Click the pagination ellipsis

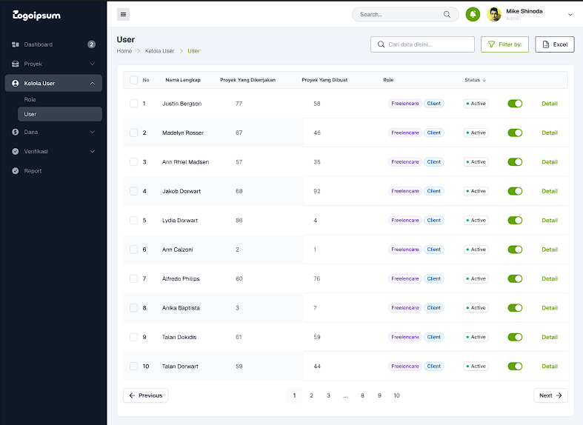345,396
